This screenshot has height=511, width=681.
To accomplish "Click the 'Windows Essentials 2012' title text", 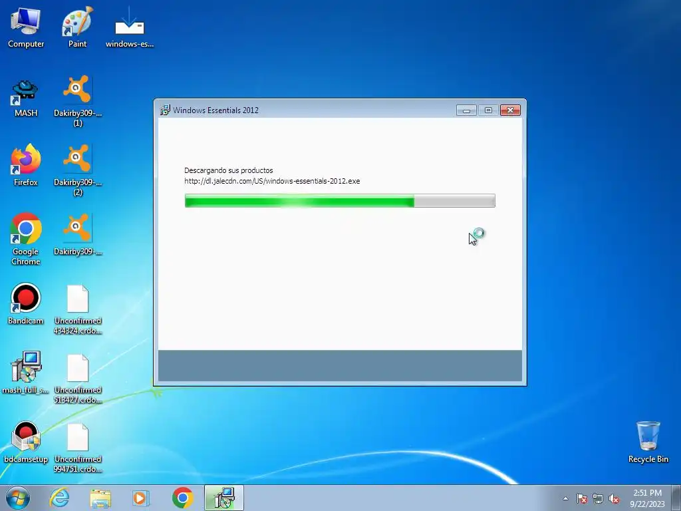I will coord(215,110).
